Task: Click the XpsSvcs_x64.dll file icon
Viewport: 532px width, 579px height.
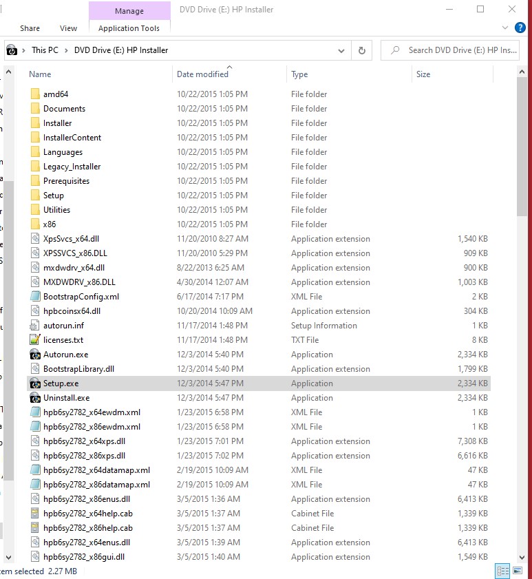Action: coord(35,238)
